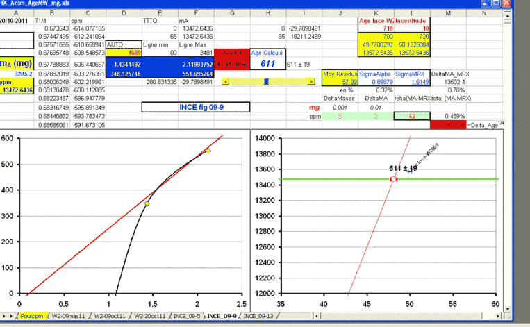Select column header K
The width and height of the screenshot is (530, 327).
click(376, 13)
